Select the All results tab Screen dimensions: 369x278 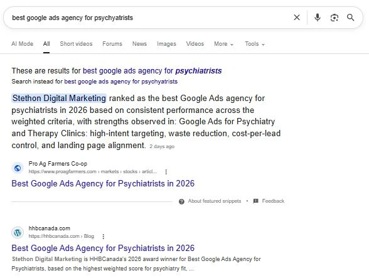(x=46, y=44)
